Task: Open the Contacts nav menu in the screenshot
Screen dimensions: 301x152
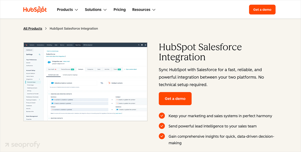Action: tap(32, 45)
